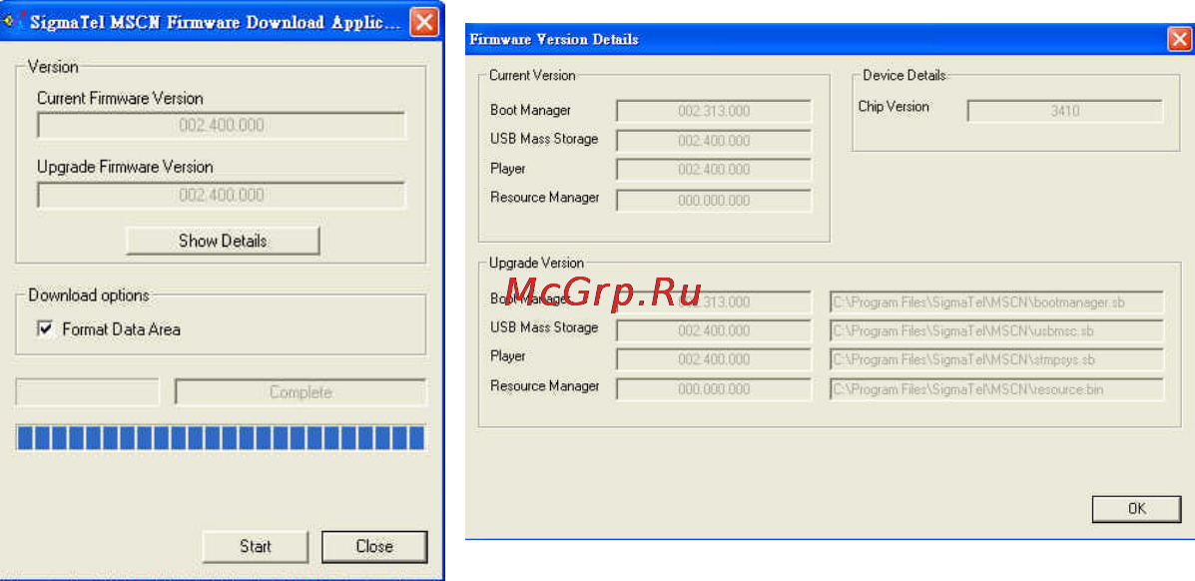Viewport: 1195px width, 581px height.
Task: Click the current USB Mass Storage version field
Action: click(x=714, y=141)
